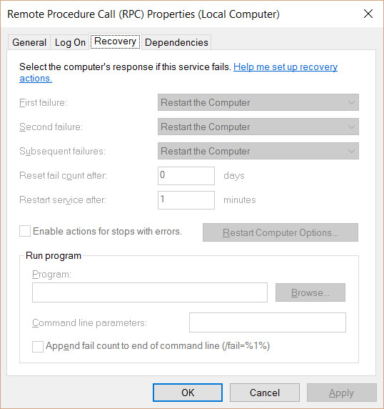
Task: Open 'Help me set up recovery actions' link
Action: 286,67
